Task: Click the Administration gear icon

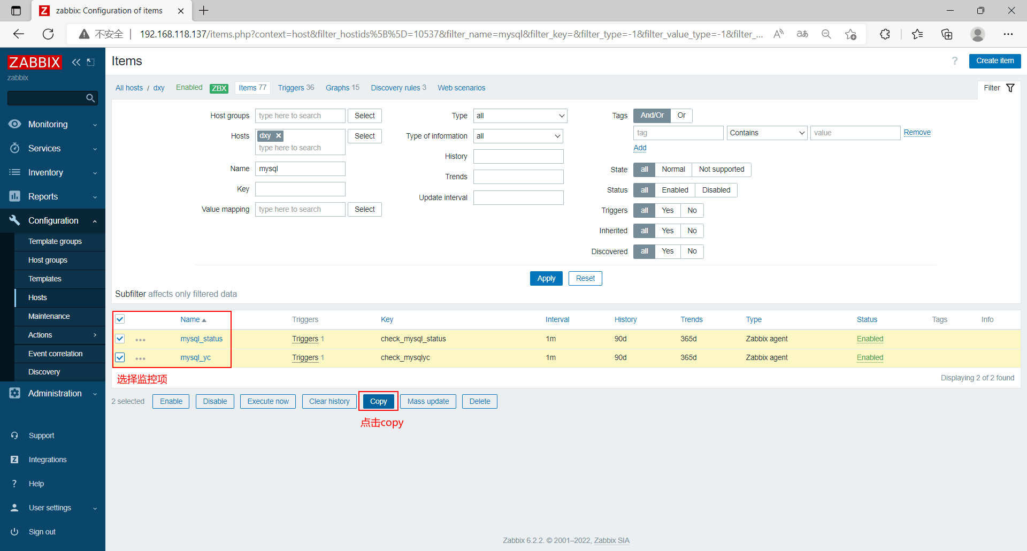Action: tap(14, 393)
